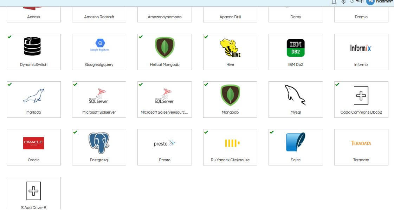The height and width of the screenshot is (210, 394).
Task: Click the Sqlite text label
Action: pos(296,160)
